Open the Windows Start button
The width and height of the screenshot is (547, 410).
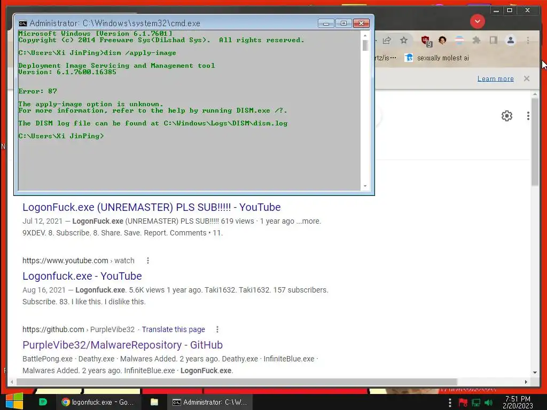14,401
